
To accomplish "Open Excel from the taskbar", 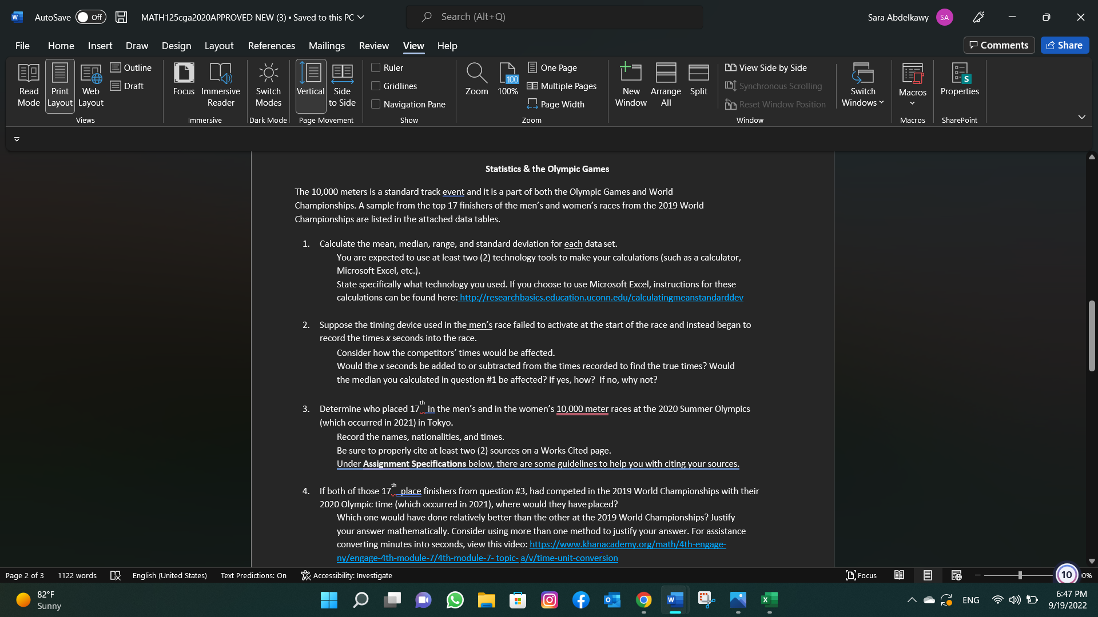I will 769,600.
